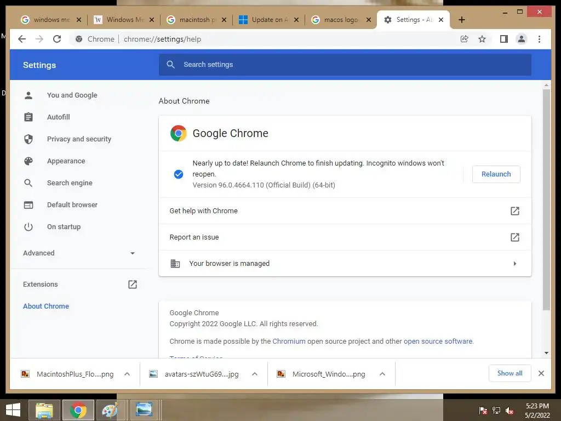Open Default browser settings
561x421 pixels.
72,205
